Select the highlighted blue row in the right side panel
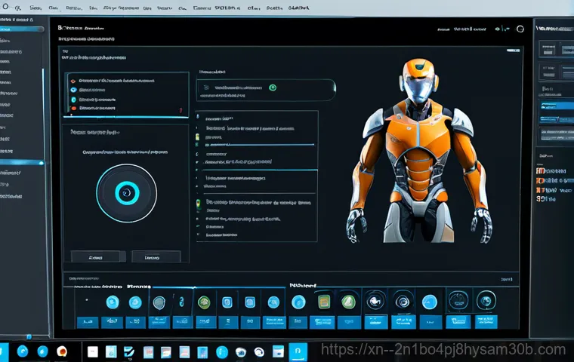 click(x=557, y=106)
